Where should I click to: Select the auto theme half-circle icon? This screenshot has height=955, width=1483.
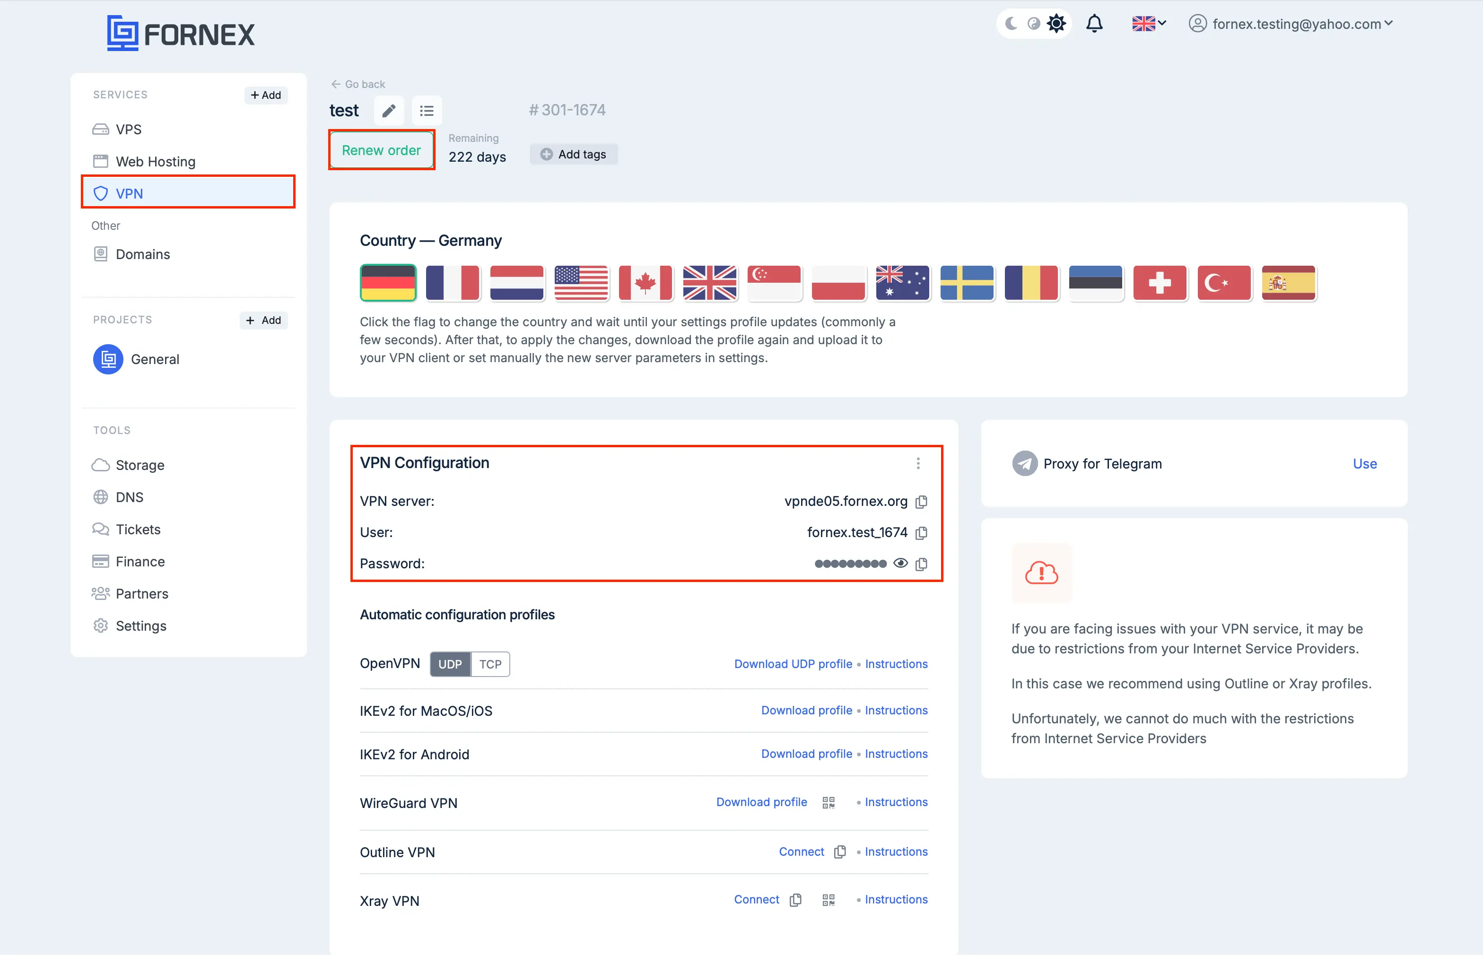click(1033, 24)
